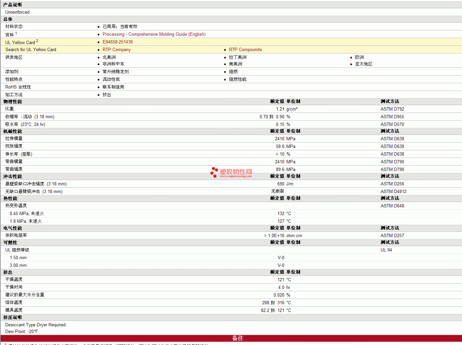The image size is (462, 345).
Task: Click the '非洲和中东' region entry
Action: (x=113, y=64)
